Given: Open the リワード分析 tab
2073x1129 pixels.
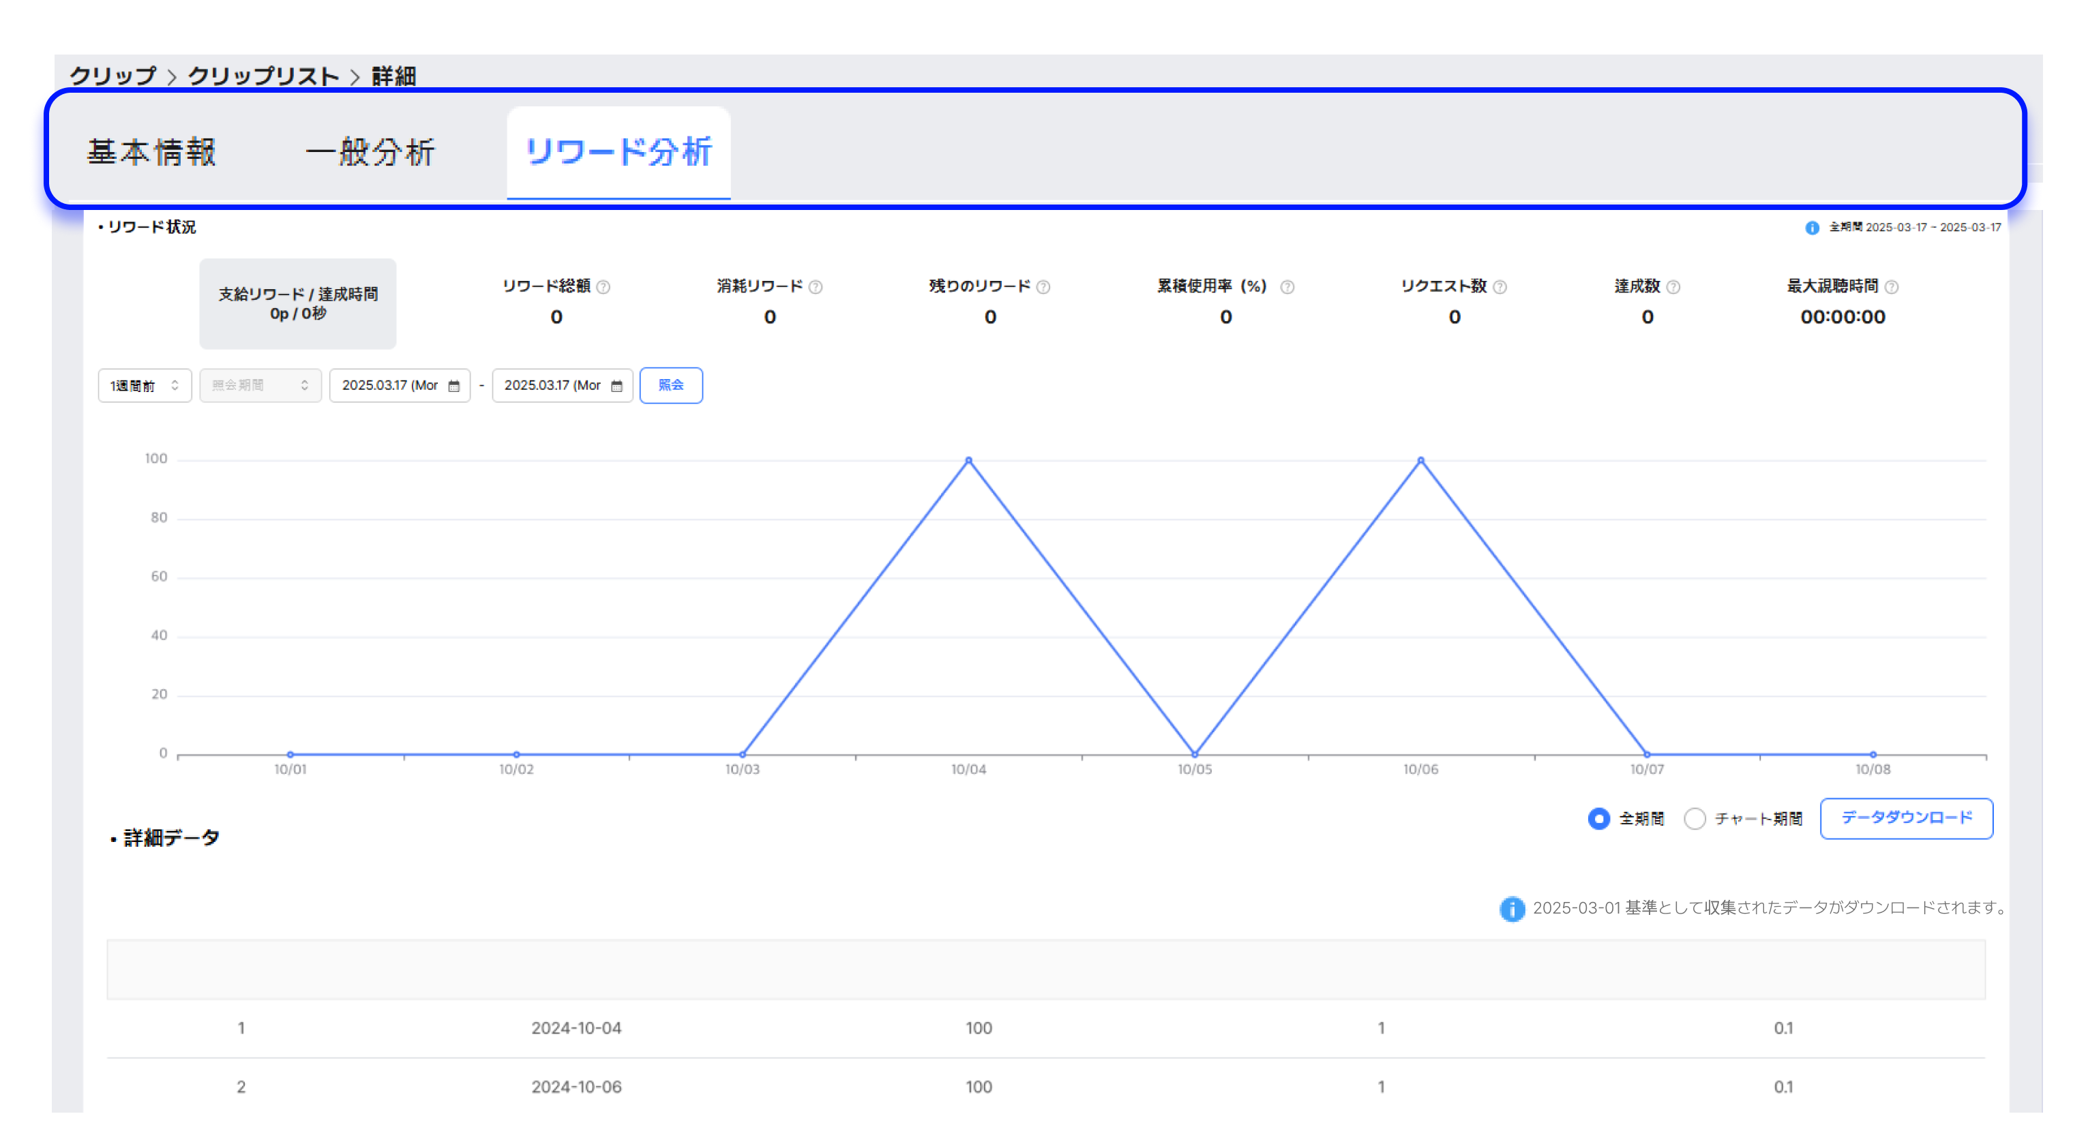Looking at the screenshot, I should point(618,153).
